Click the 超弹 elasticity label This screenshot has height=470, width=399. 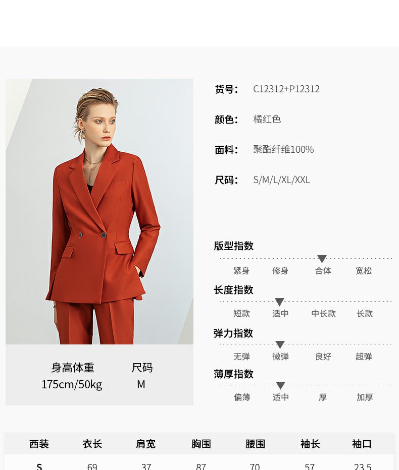[364, 357]
